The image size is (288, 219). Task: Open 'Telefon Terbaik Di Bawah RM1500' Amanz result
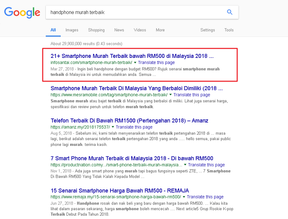(x=129, y=121)
